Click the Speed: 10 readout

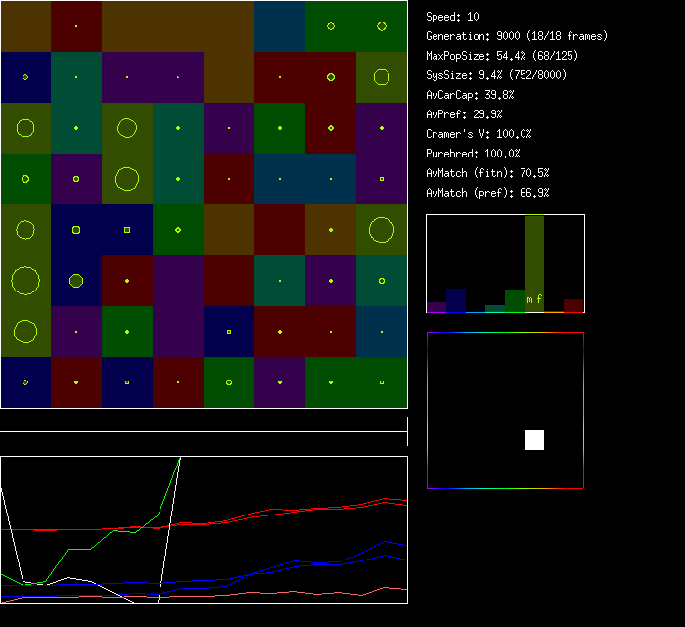point(453,17)
